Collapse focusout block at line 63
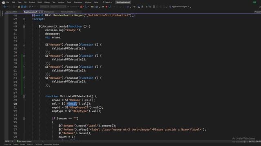261x146 pixels. click(24, 78)
